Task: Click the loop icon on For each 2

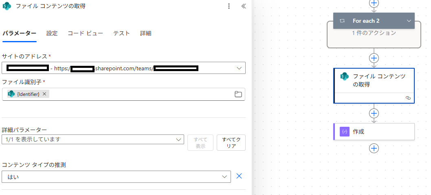Action: click(x=342, y=21)
